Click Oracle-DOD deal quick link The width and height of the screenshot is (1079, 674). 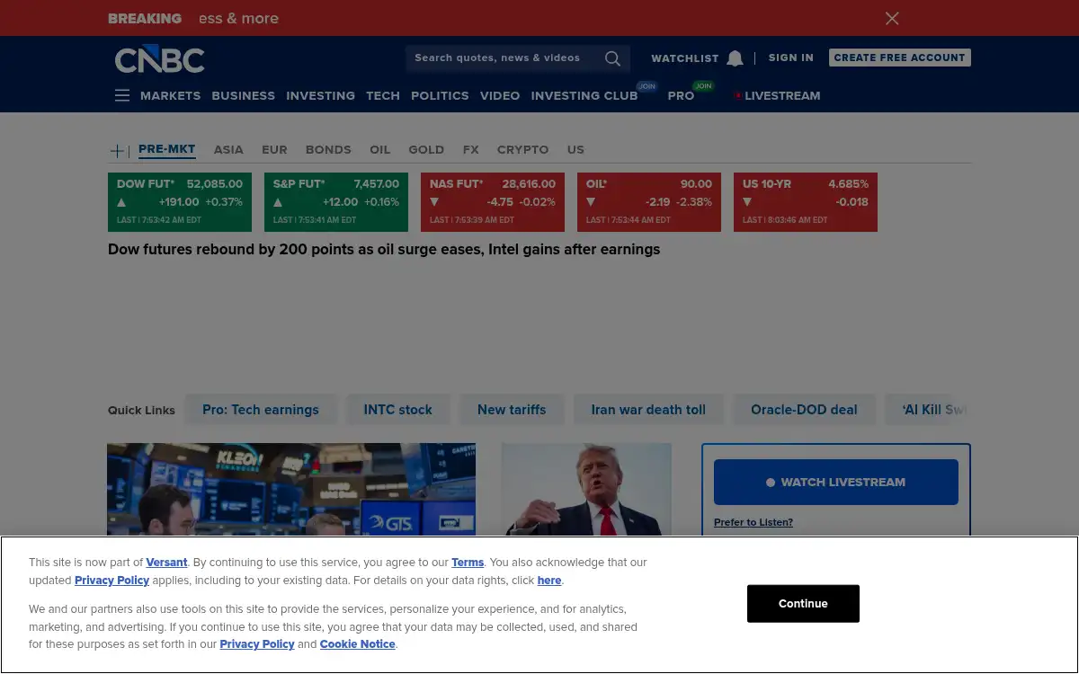pyautogui.click(x=804, y=410)
